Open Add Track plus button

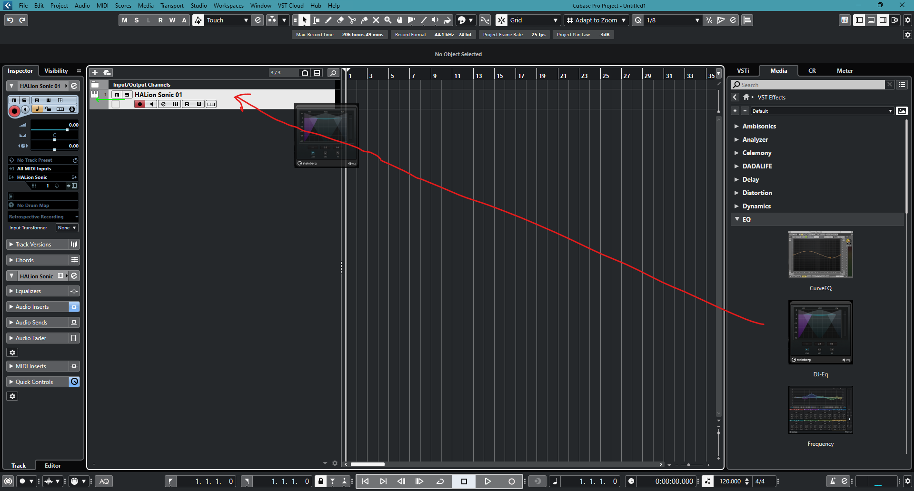click(x=95, y=72)
